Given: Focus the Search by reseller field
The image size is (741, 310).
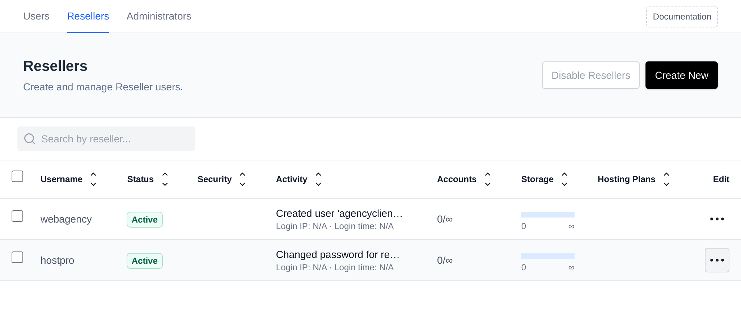Looking at the screenshot, I should [106, 139].
